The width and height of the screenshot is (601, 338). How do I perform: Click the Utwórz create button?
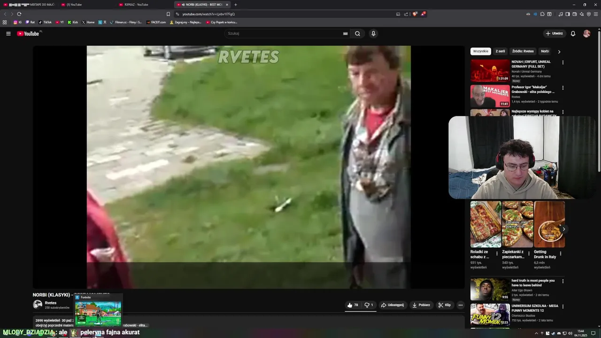tap(554, 33)
